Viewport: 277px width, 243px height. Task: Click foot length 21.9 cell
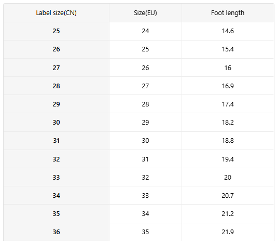(x=228, y=232)
